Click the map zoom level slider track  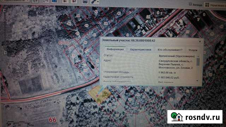(5, 32)
